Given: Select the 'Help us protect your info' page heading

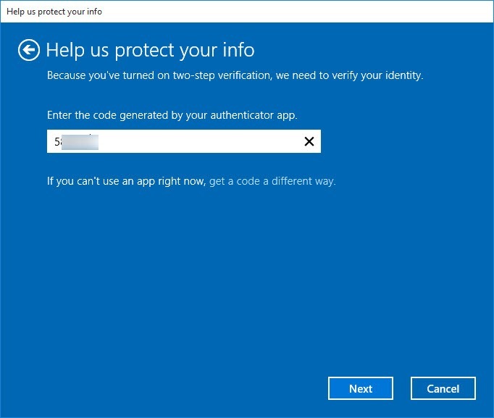Looking at the screenshot, I should pos(150,50).
